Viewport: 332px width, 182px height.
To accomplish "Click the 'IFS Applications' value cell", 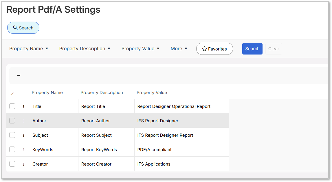I will tap(182, 164).
